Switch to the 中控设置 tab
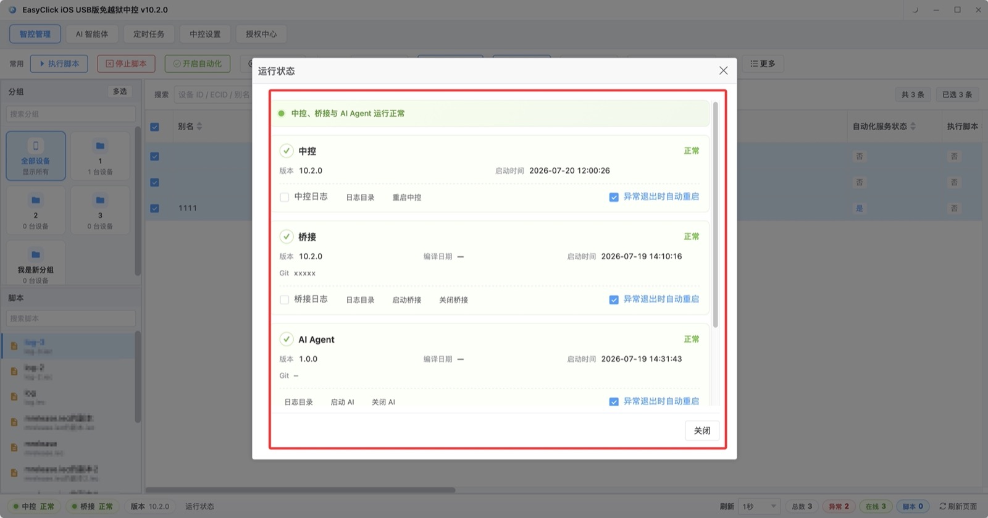 tap(205, 34)
